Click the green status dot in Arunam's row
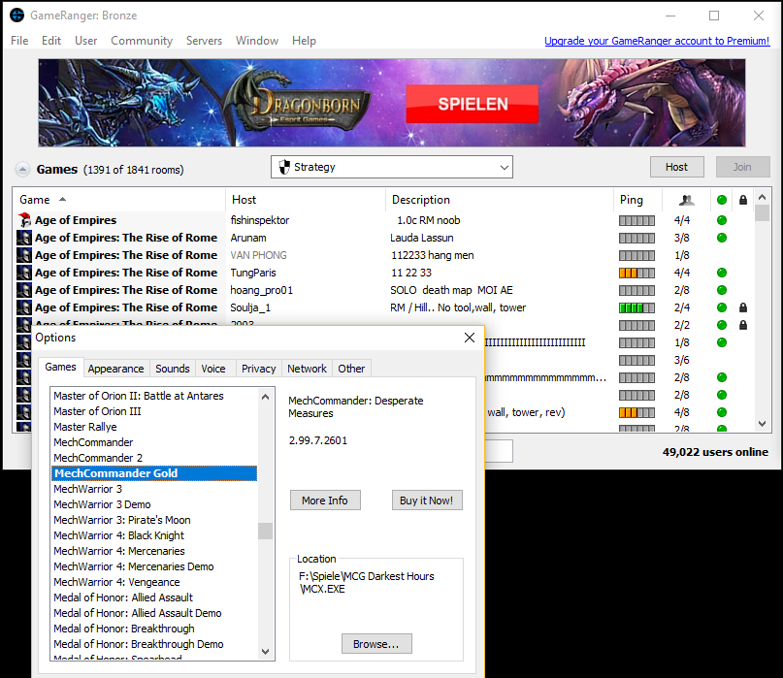The image size is (783, 678). (722, 238)
